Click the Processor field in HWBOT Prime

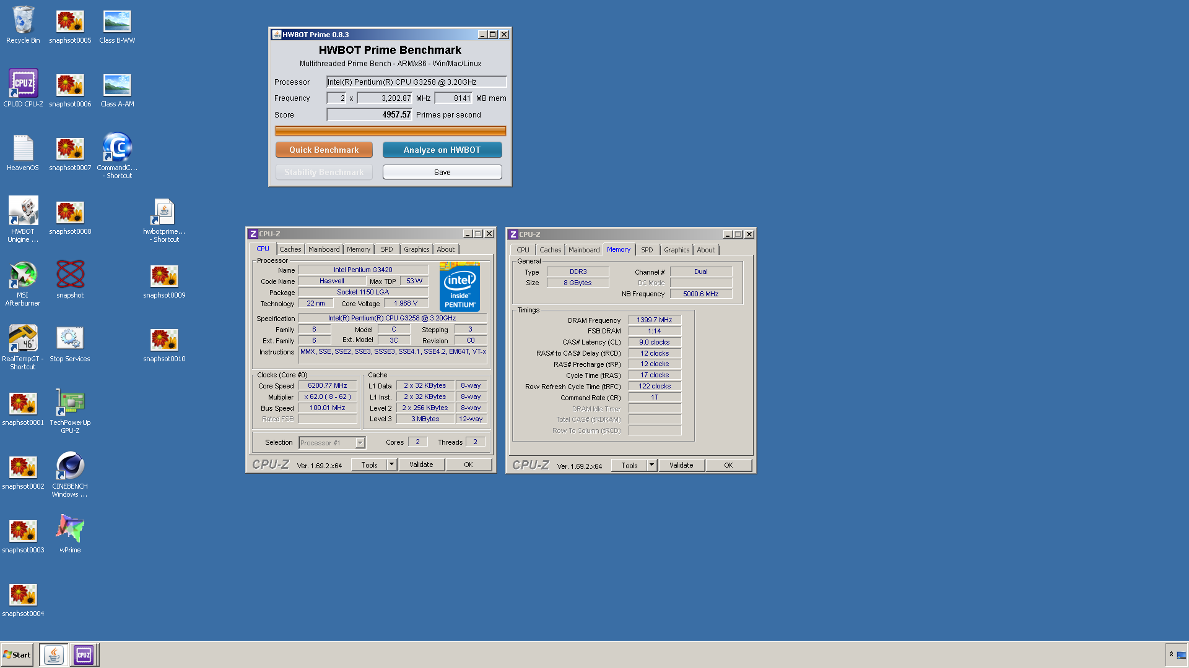416,82
